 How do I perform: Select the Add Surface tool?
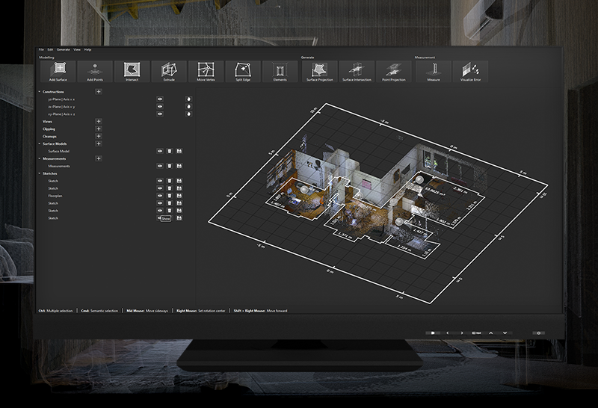(58, 72)
